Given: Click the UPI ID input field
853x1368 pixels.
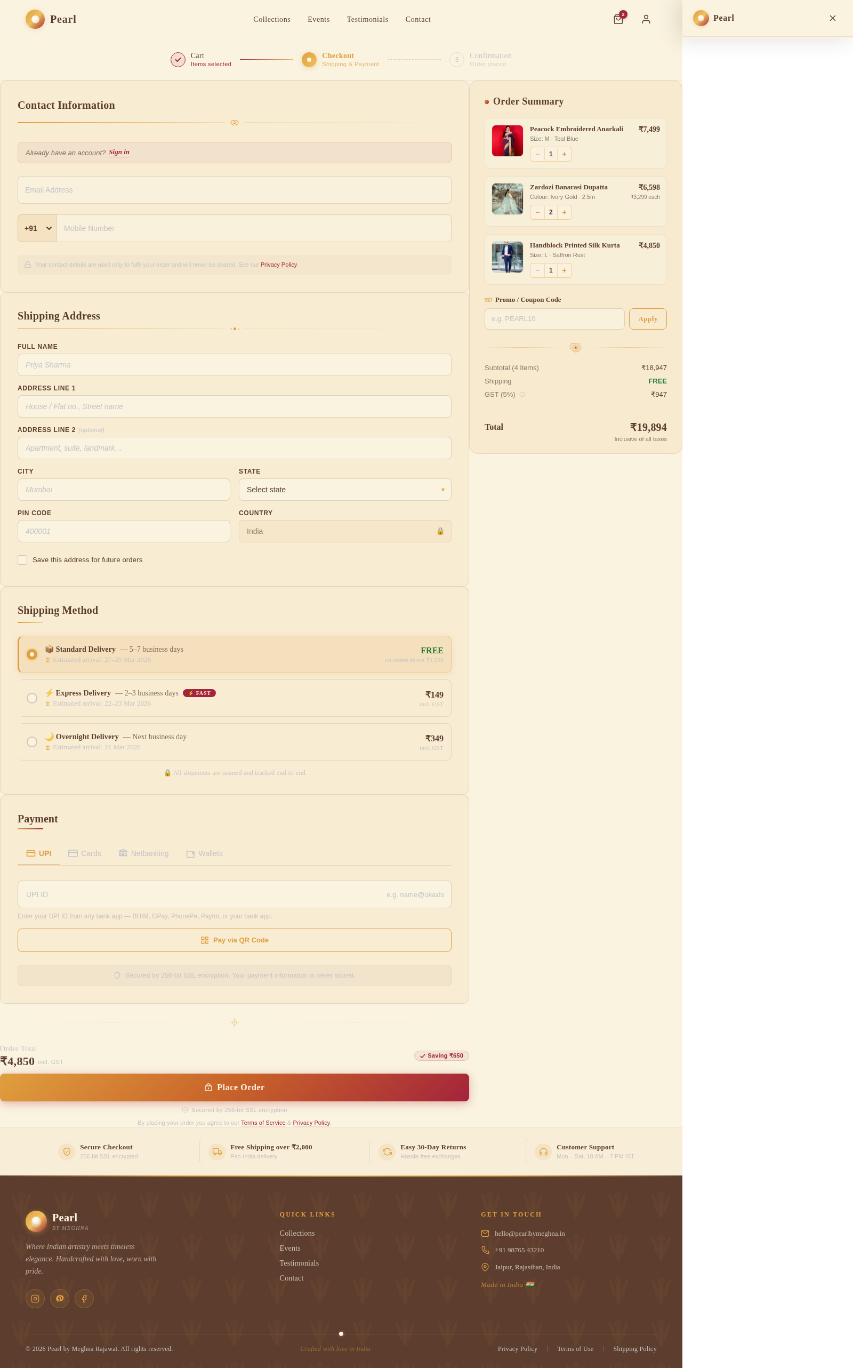Looking at the screenshot, I should pyautogui.click(x=234, y=894).
